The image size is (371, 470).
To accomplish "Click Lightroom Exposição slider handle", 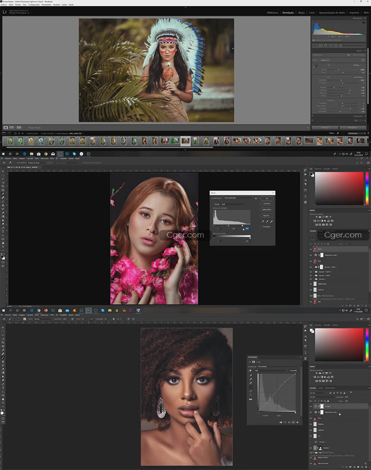I will [x=341, y=80].
